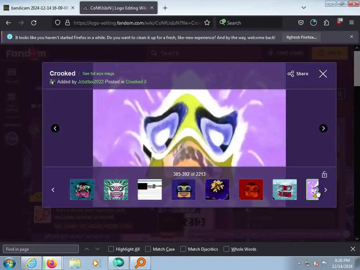Share the Crooked image
The image size is (360, 270).
point(298,74)
